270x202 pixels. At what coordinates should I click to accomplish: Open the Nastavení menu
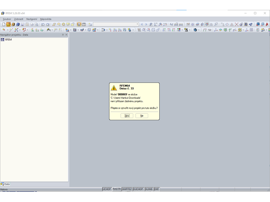tap(32, 19)
